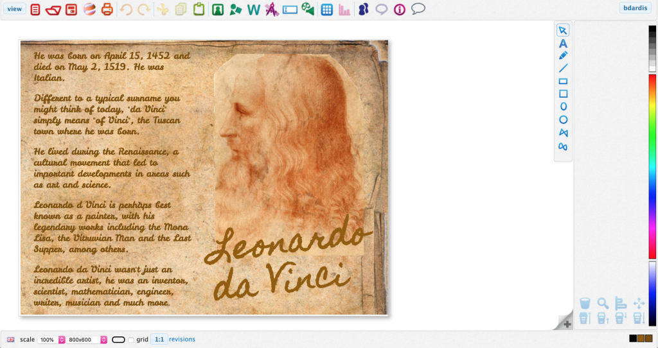
Task: Open the purple compass drawing icon
Action: (272, 9)
